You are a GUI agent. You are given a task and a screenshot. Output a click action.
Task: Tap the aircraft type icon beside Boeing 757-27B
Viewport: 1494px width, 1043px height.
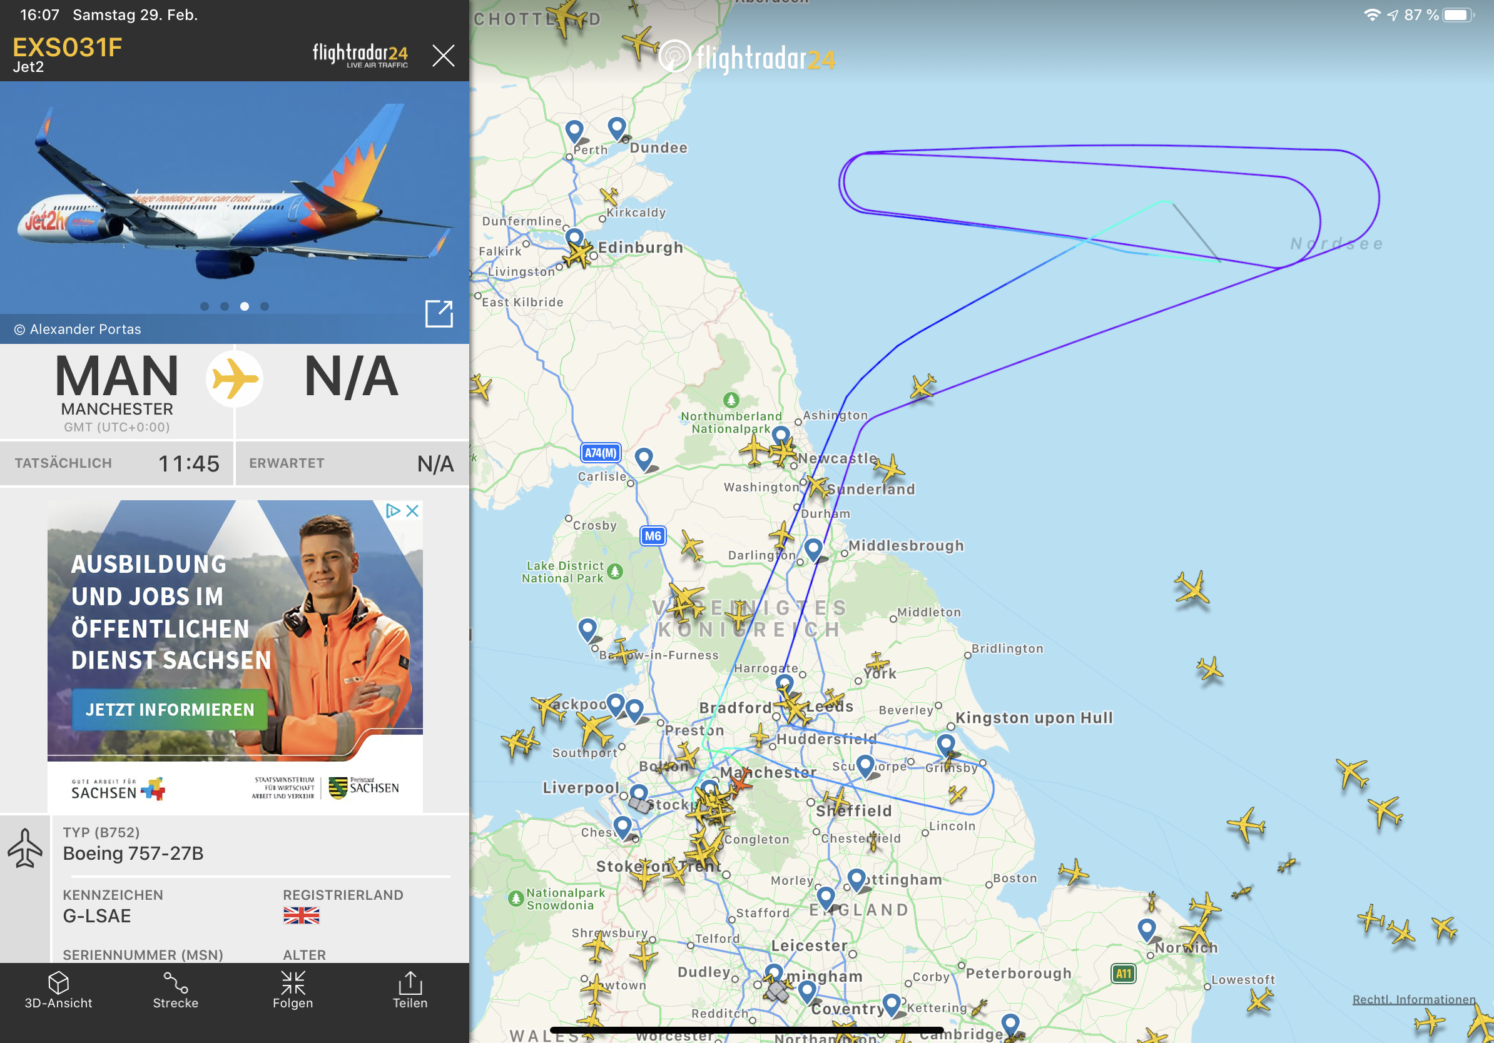[25, 848]
